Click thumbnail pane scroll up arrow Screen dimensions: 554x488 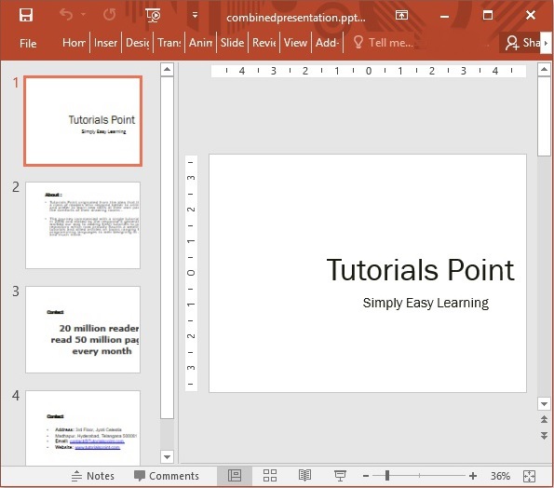tap(167, 69)
